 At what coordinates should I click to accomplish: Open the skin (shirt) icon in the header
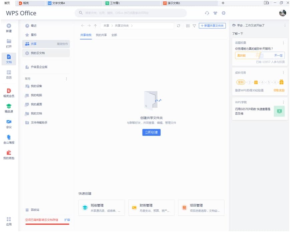click(x=215, y=13)
